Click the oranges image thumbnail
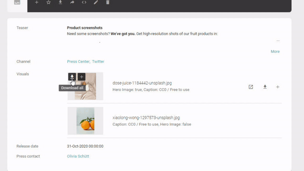304x171 pixels. tap(85, 121)
